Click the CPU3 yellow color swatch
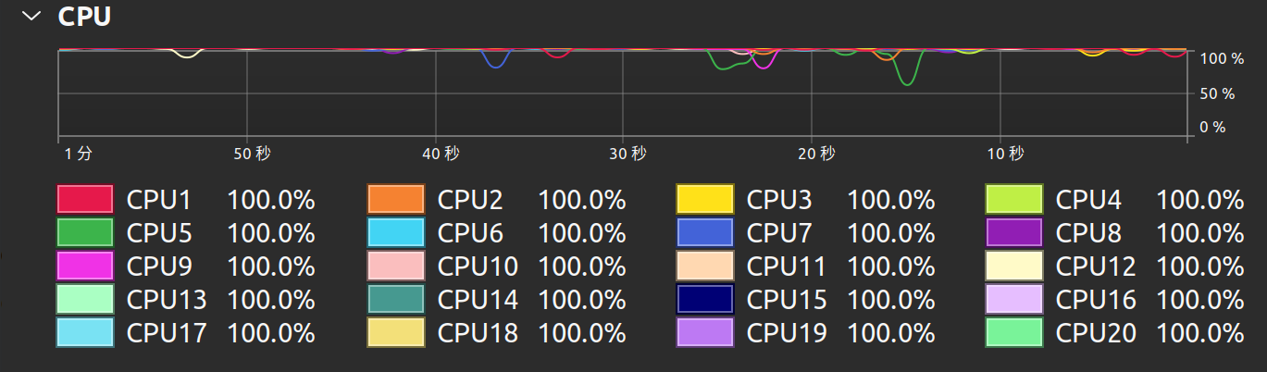The image size is (1267, 372). click(704, 199)
